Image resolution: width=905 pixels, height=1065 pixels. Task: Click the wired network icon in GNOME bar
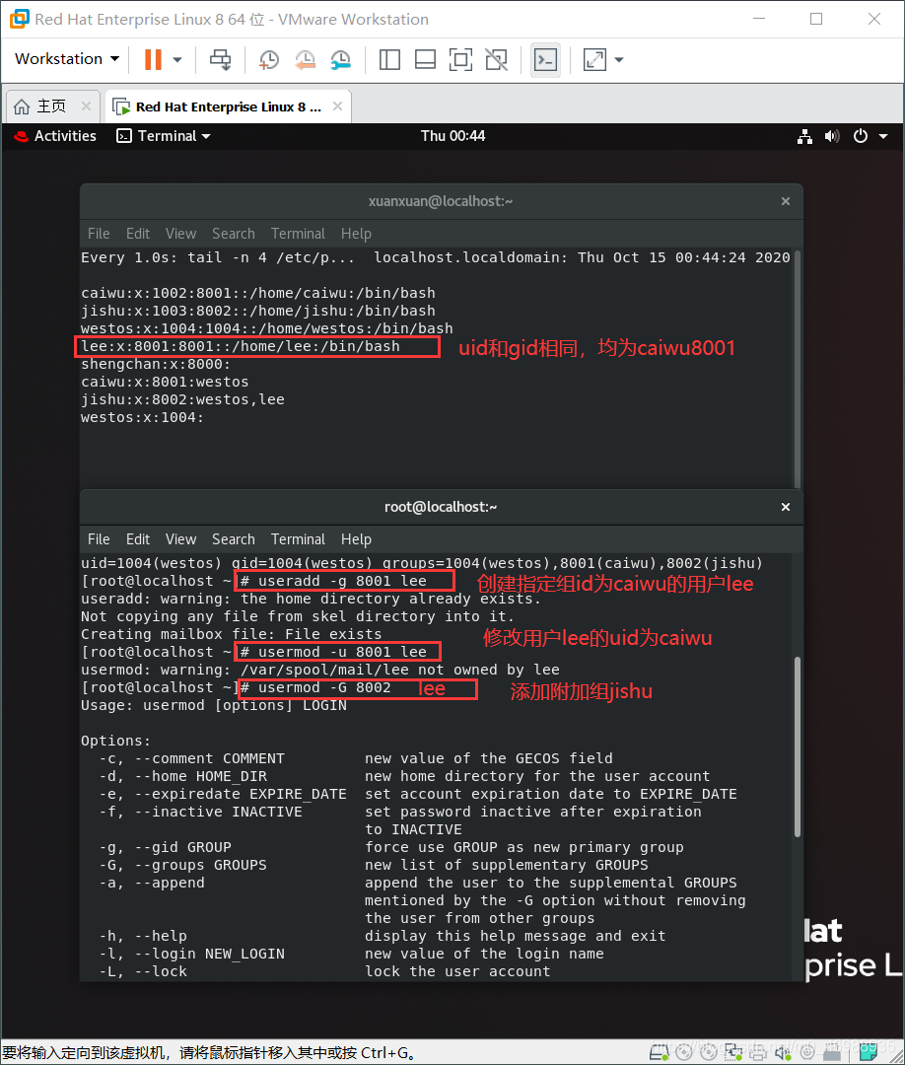[x=804, y=136]
